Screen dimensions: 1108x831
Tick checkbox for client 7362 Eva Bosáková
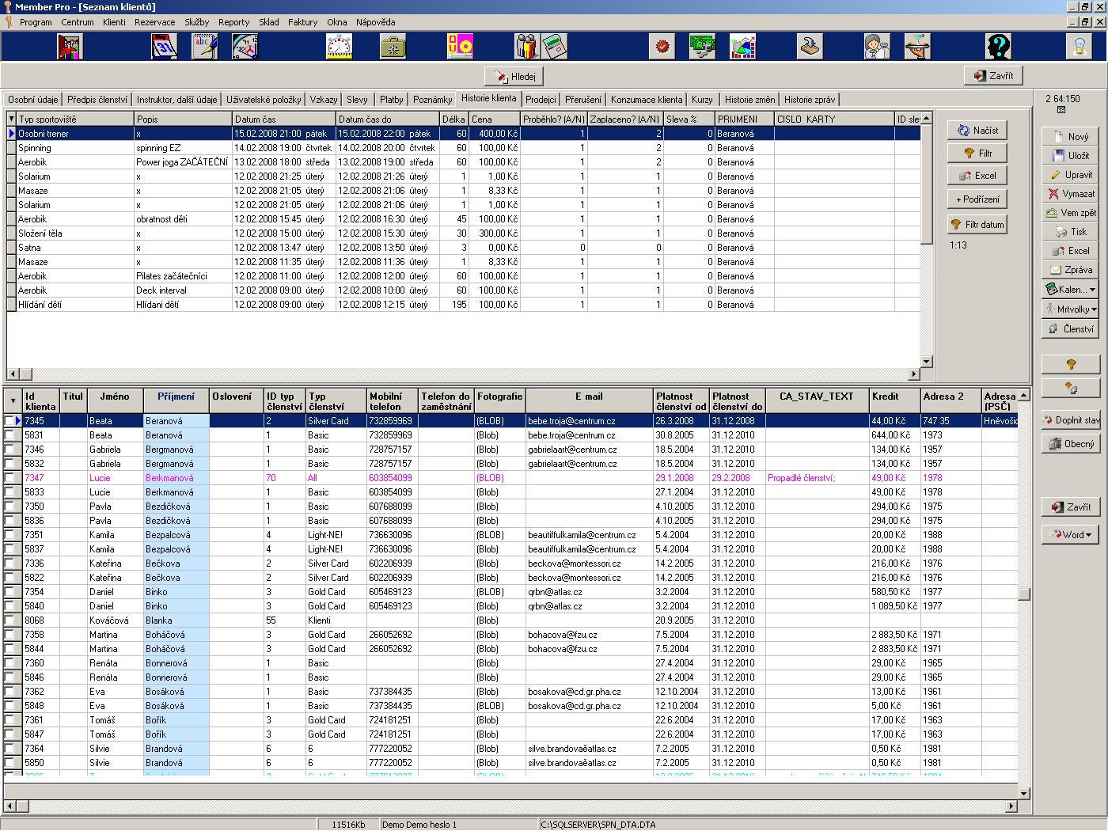(9, 692)
